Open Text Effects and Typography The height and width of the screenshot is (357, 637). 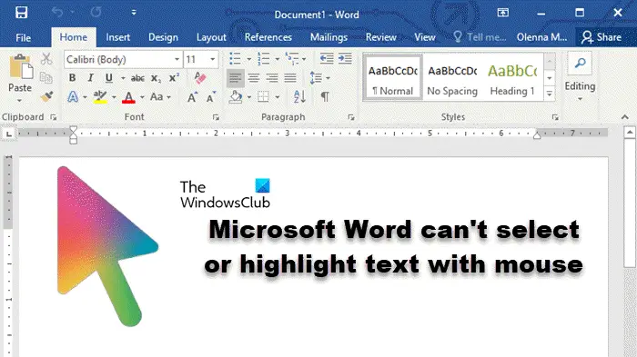tap(72, 97)
